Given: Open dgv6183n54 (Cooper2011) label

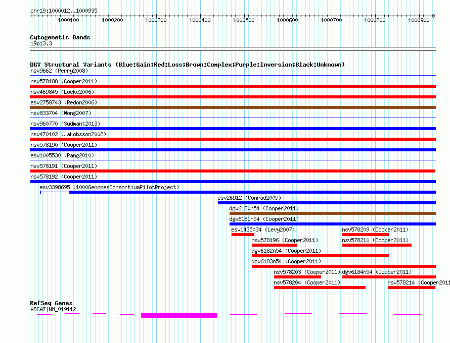Looking at the screenshot, I should tap(286, 261).
